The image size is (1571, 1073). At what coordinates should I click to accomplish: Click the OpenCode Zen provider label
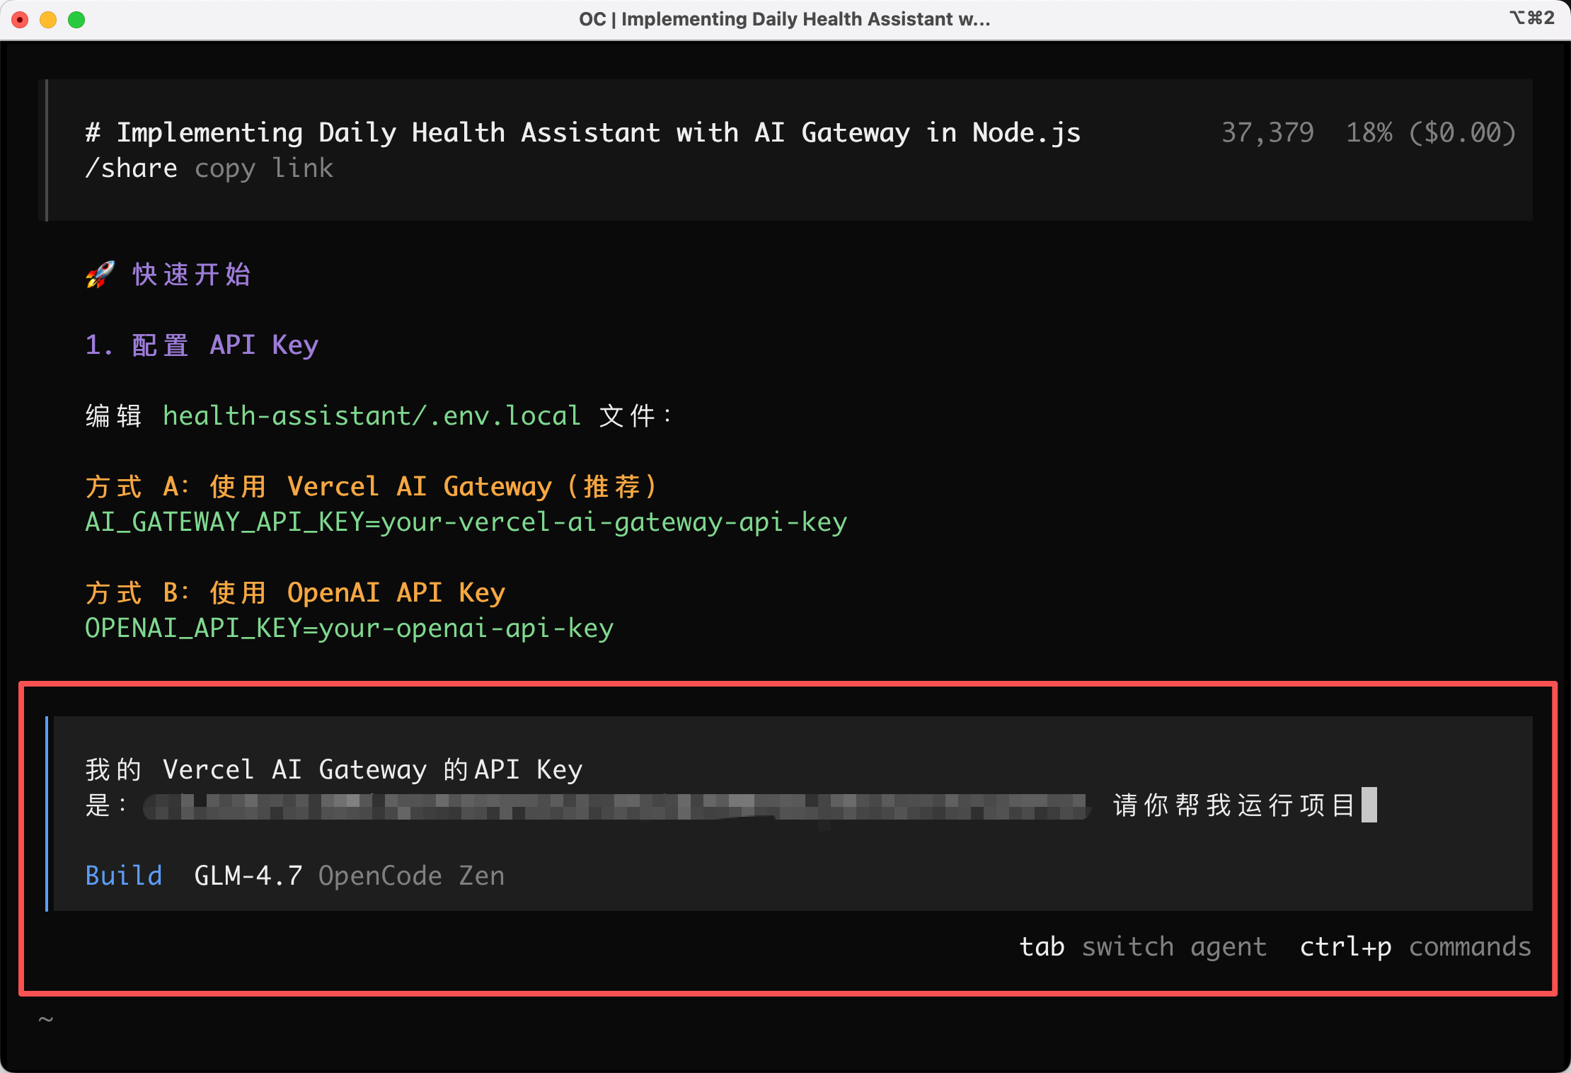(x=411, y=876)
